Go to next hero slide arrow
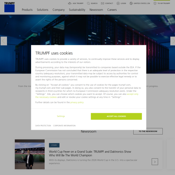This screenshot has width=175, height=175. click(173, 41)
